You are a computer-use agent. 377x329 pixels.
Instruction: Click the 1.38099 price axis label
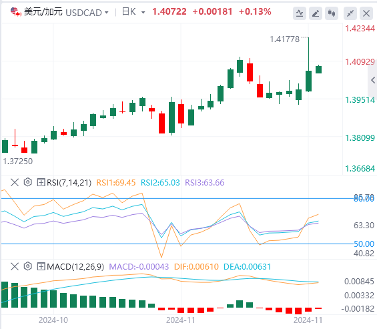[x=360, y=138]
